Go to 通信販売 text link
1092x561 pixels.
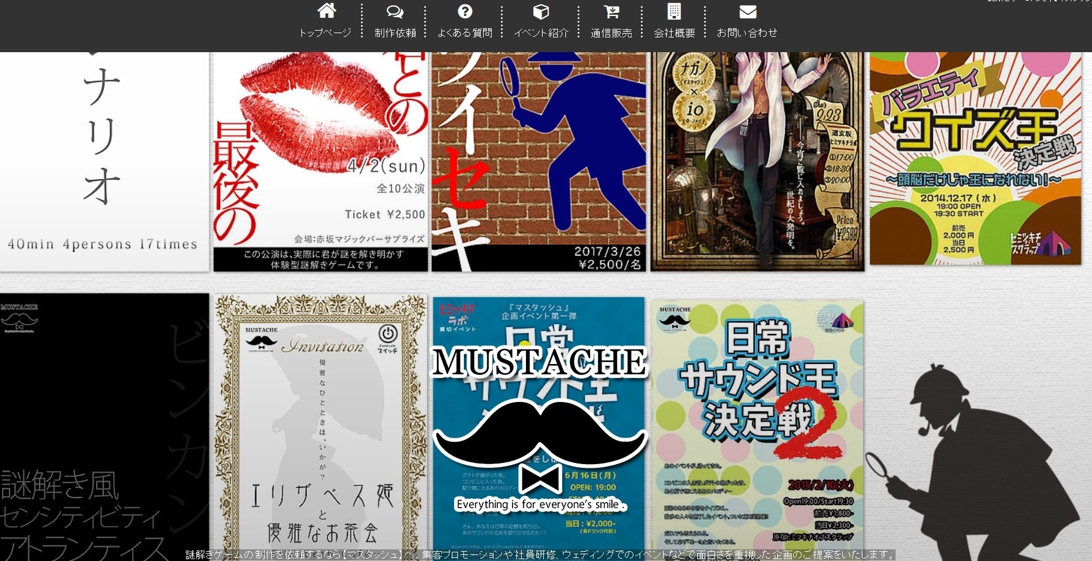click(611, 33)
